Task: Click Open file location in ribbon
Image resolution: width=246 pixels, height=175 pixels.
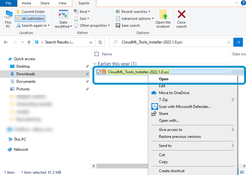Action: pyautogui.click(x=163, y=19)
